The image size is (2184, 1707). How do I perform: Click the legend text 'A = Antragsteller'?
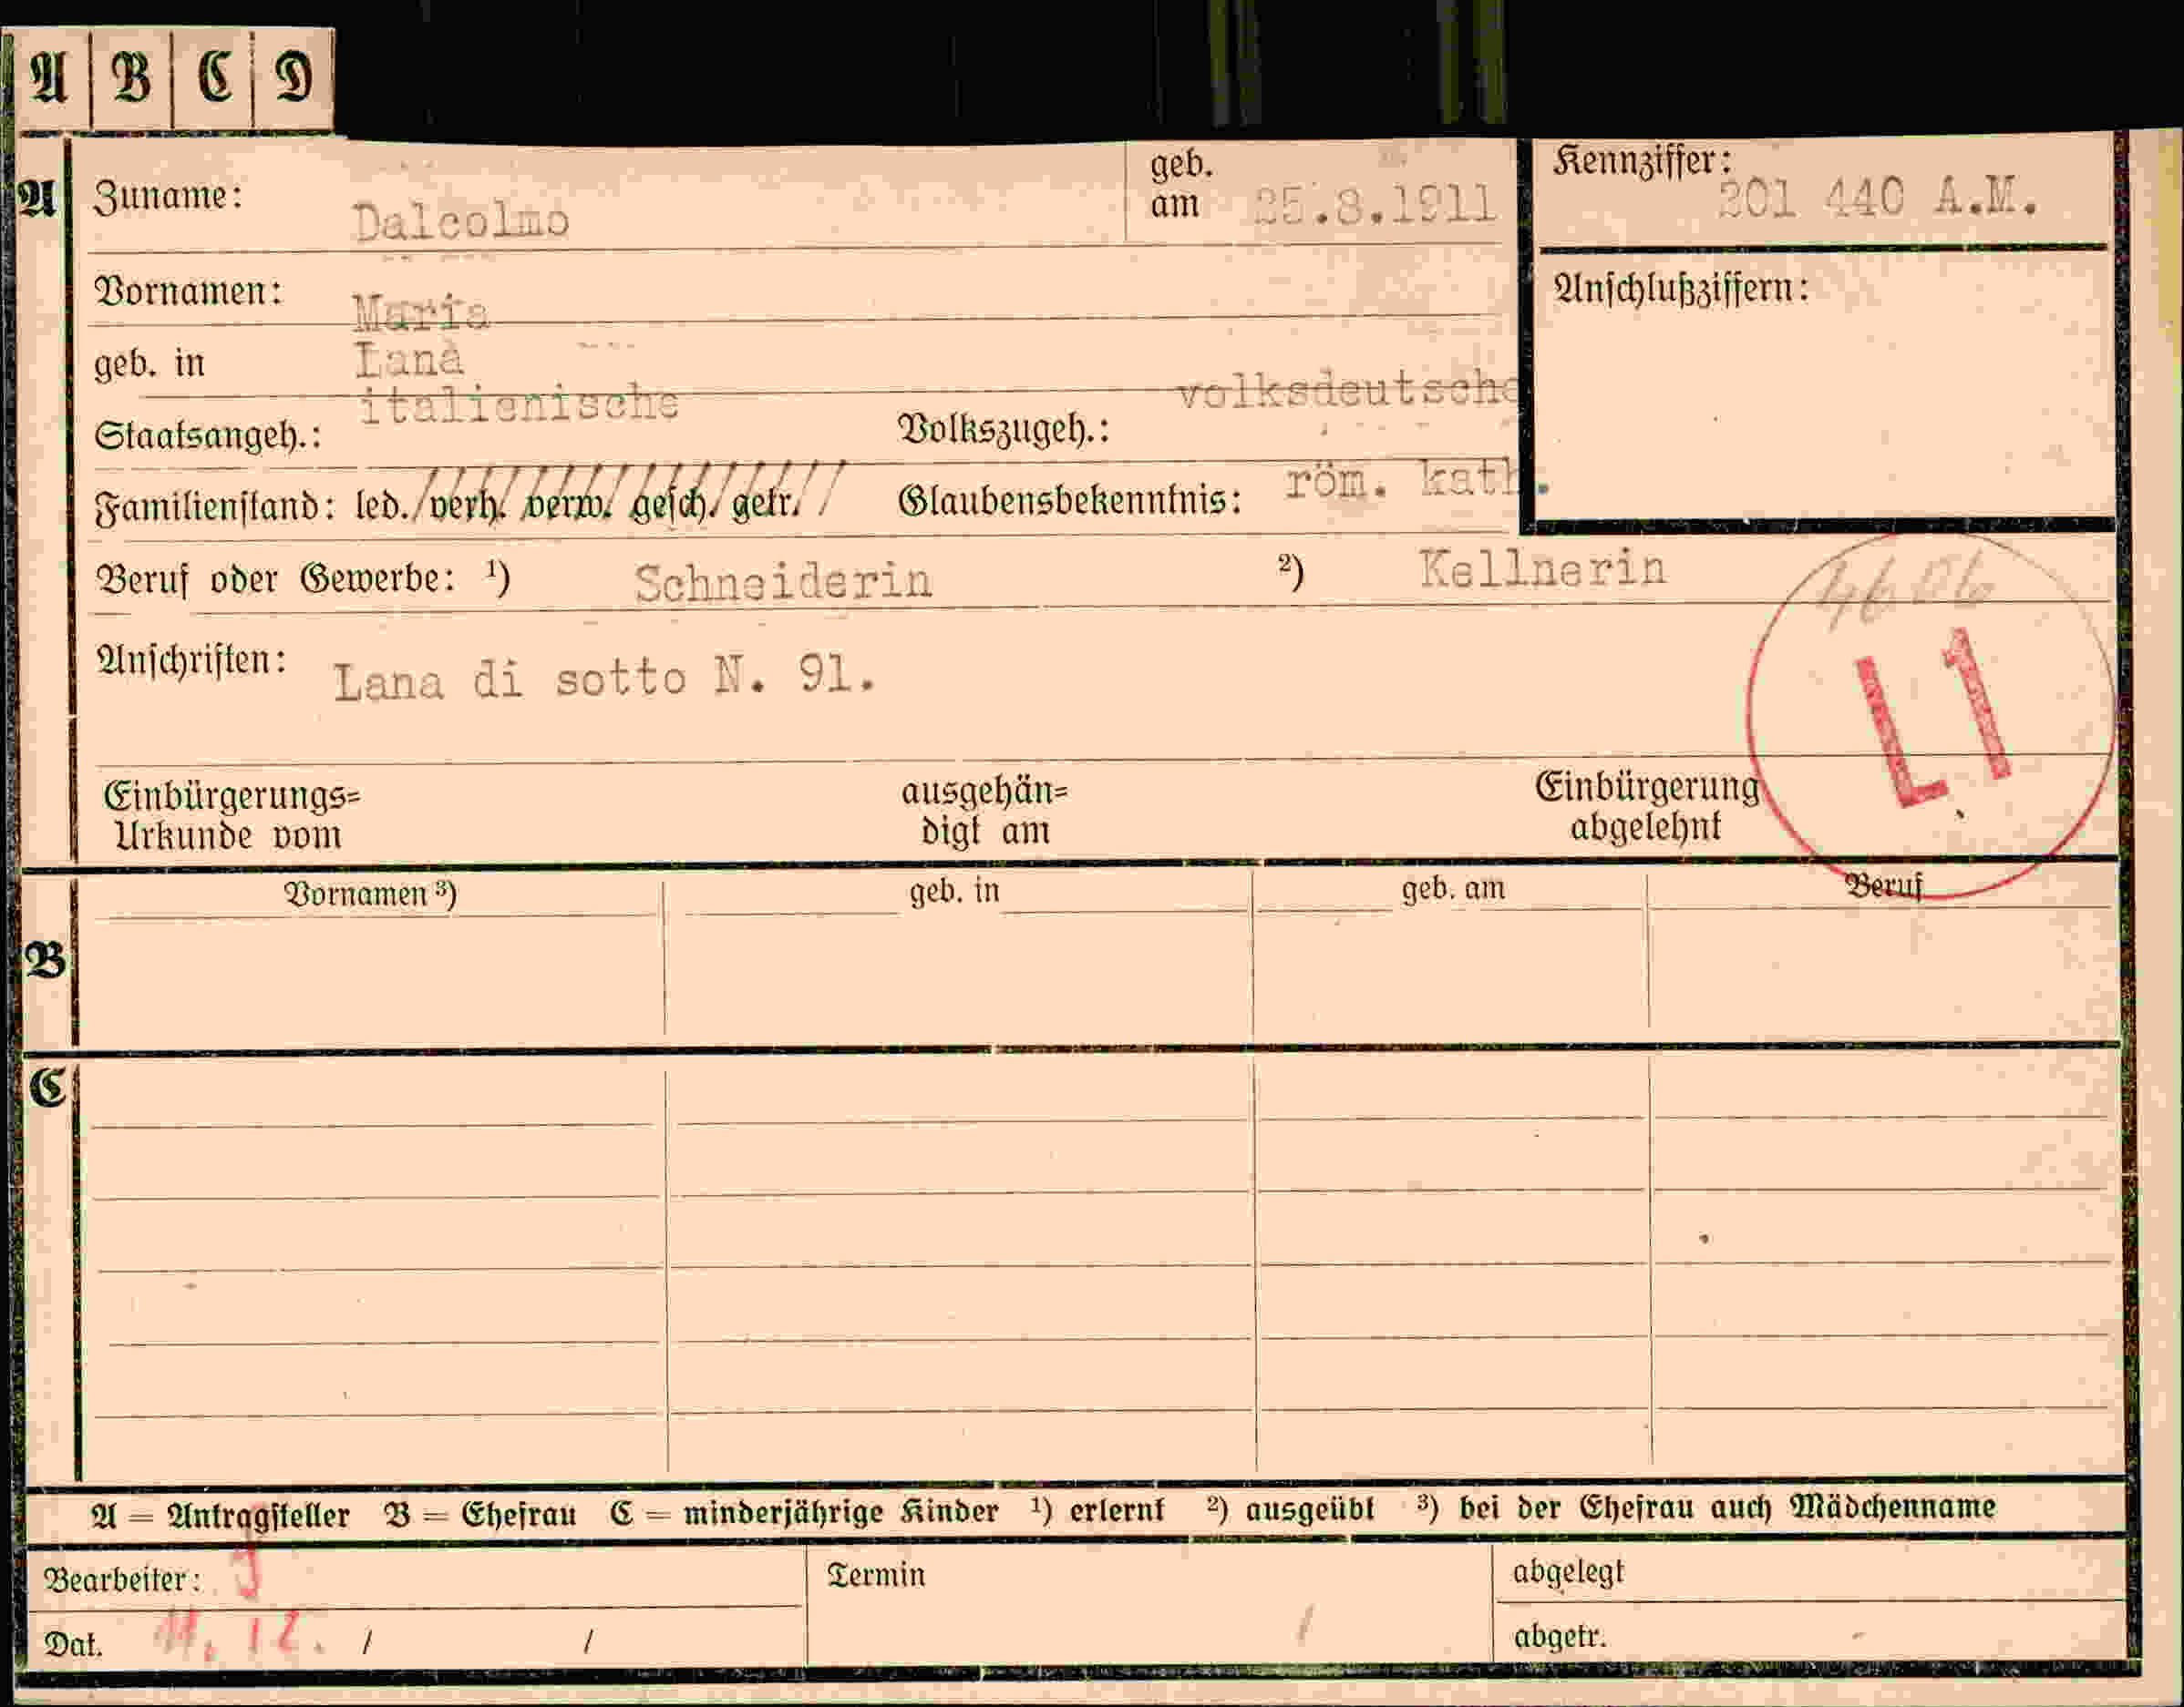[220, 1516]
